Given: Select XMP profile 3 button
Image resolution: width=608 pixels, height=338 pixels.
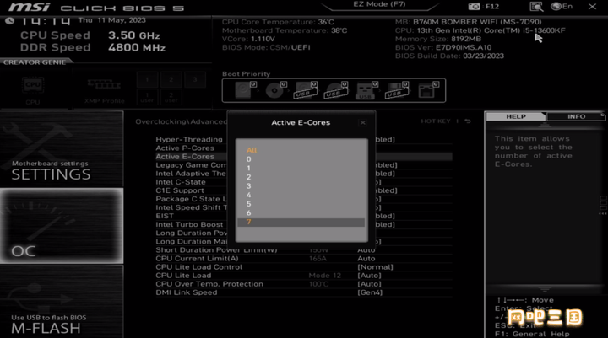Looking at the screenshot, I should [195, 79].
